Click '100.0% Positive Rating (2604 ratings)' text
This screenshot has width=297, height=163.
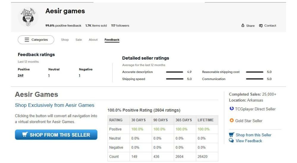pyautogui.click(x=144, y=110)
